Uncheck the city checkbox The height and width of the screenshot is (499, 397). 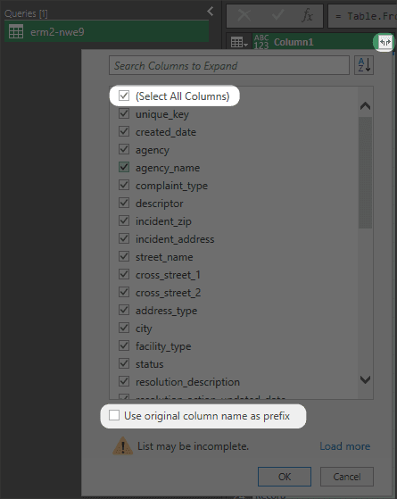point(124,328)
